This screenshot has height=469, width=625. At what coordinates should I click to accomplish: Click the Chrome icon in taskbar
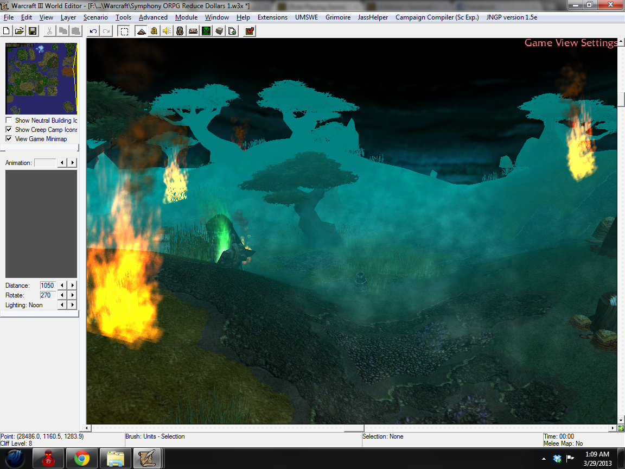pos(82,458)
